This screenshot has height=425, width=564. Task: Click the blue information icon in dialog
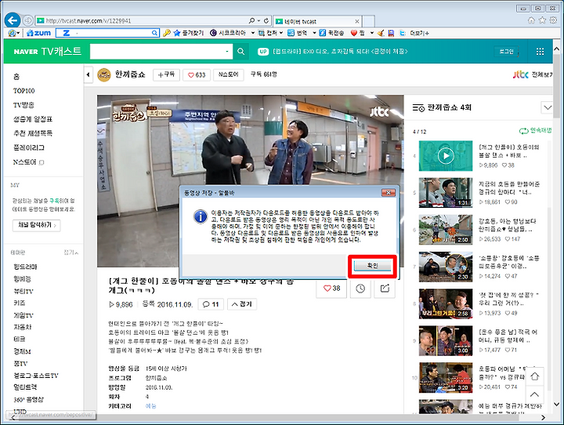pos(201,216)
